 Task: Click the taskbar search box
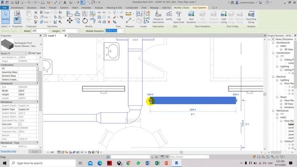[x=43, y=163]
